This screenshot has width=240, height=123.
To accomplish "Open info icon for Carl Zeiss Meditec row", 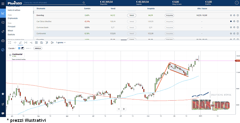I will [x=238, y=21].
